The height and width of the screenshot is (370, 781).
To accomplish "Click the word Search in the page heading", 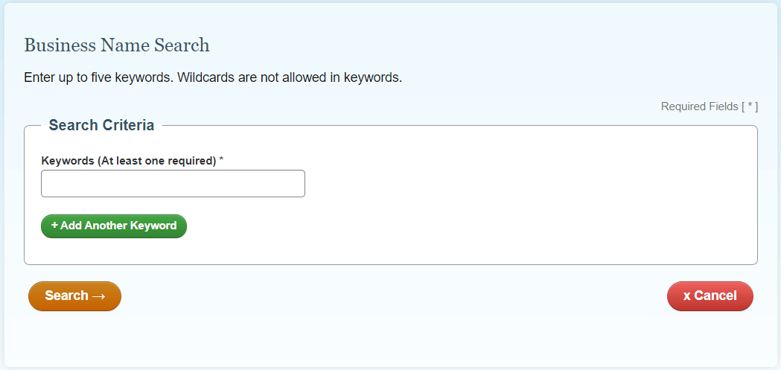I will click(x=182, y=45).
